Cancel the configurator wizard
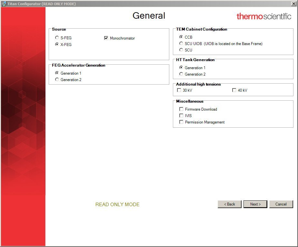298x247 pixels. 281,204
